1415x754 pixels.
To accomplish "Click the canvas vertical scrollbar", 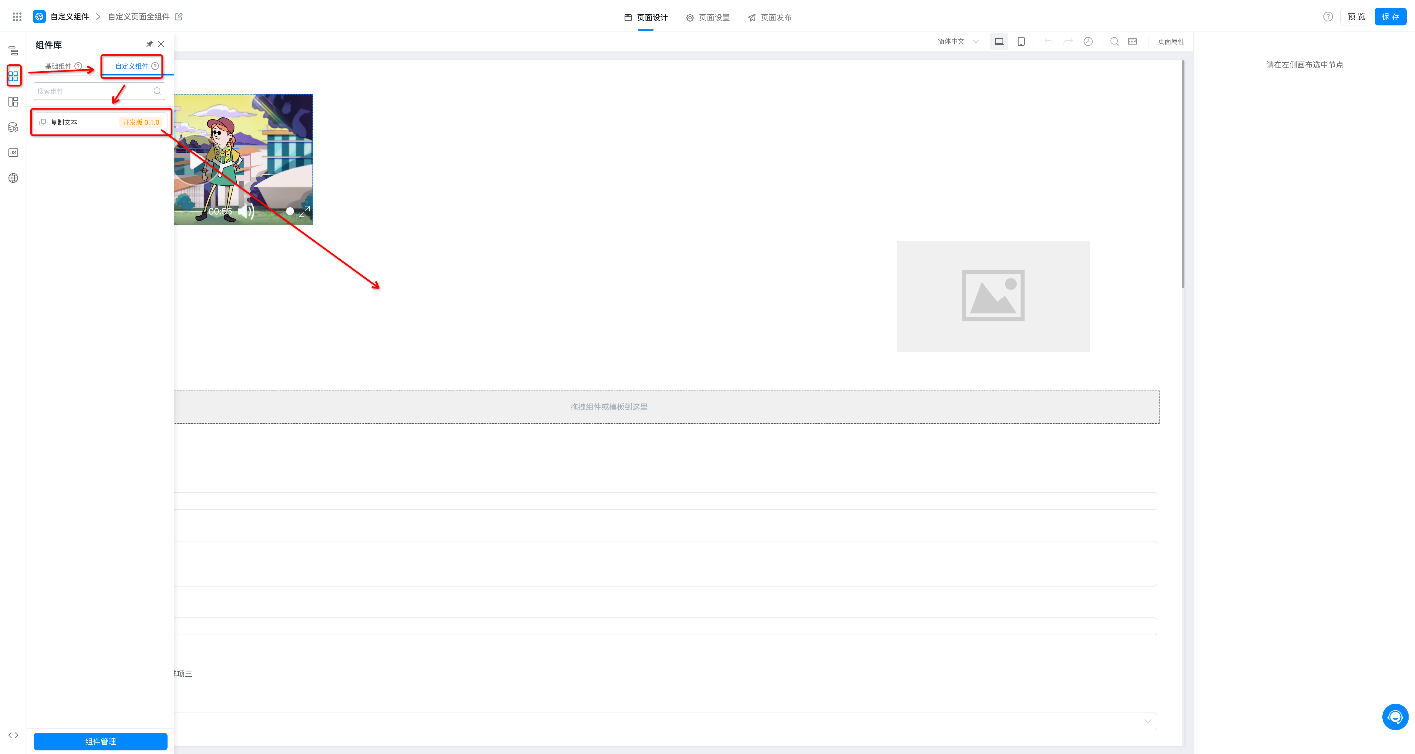I will [x=1183, y=174].
